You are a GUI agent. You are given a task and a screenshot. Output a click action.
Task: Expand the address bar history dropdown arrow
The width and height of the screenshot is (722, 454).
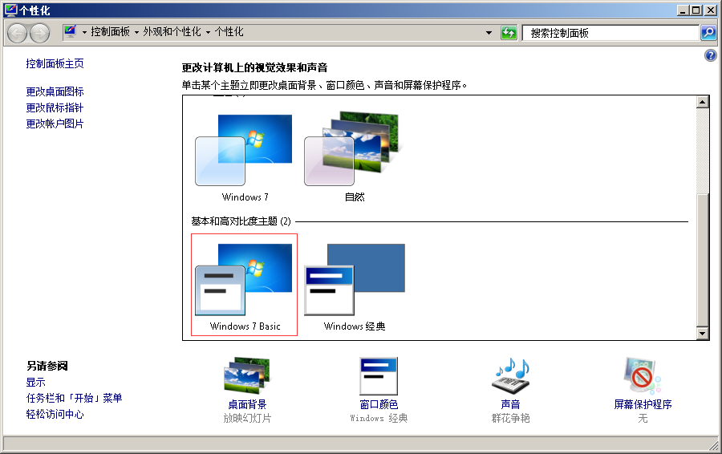pyautogui.click(x=489, y=33)
